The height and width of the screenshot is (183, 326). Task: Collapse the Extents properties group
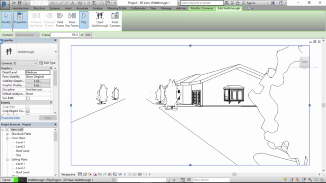[51, 103]
